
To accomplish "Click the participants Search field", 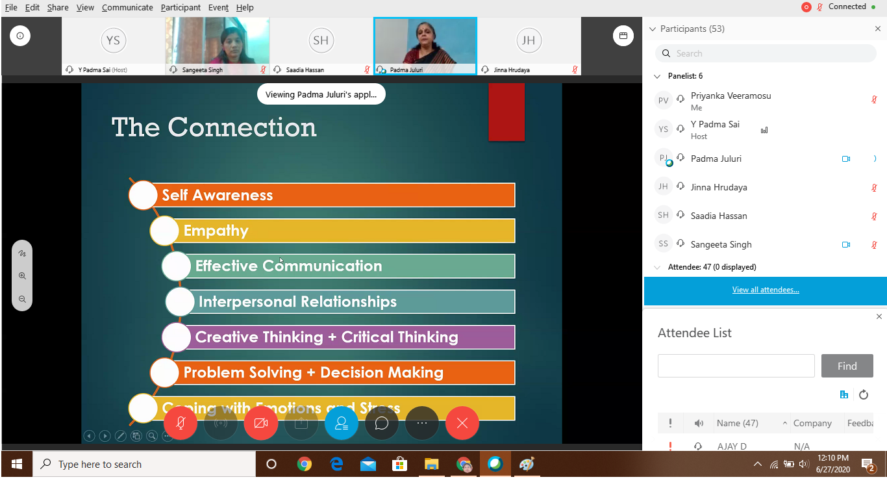I will click(766, 53).
